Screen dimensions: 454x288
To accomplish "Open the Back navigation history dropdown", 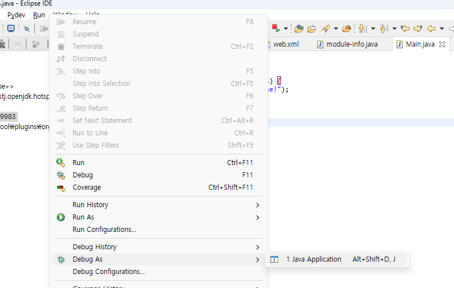I will coord(442,29).
